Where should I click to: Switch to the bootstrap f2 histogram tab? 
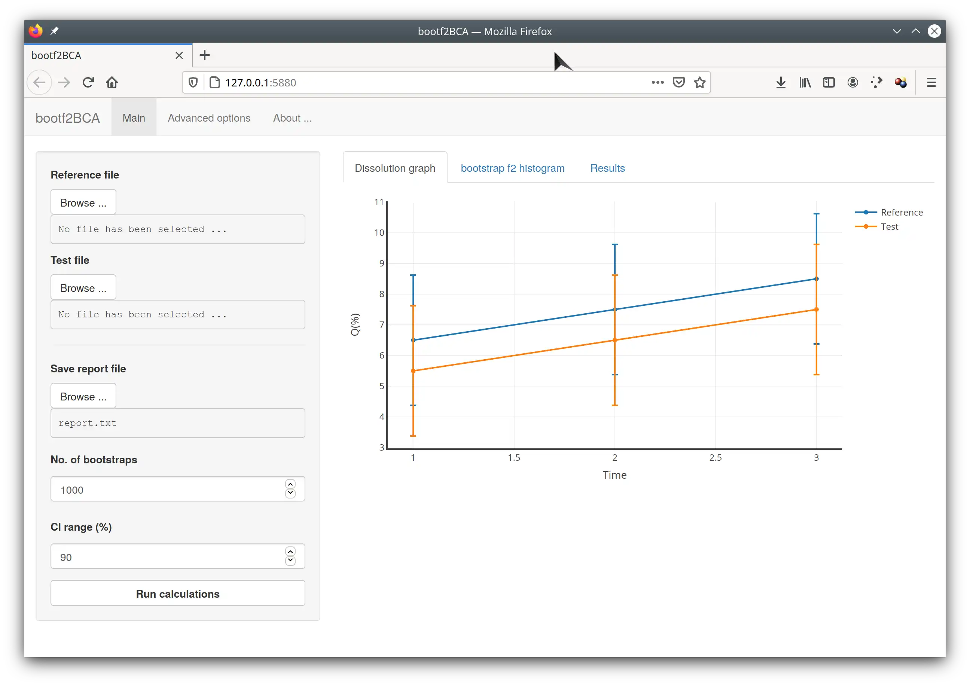click(x=513, y=168)
